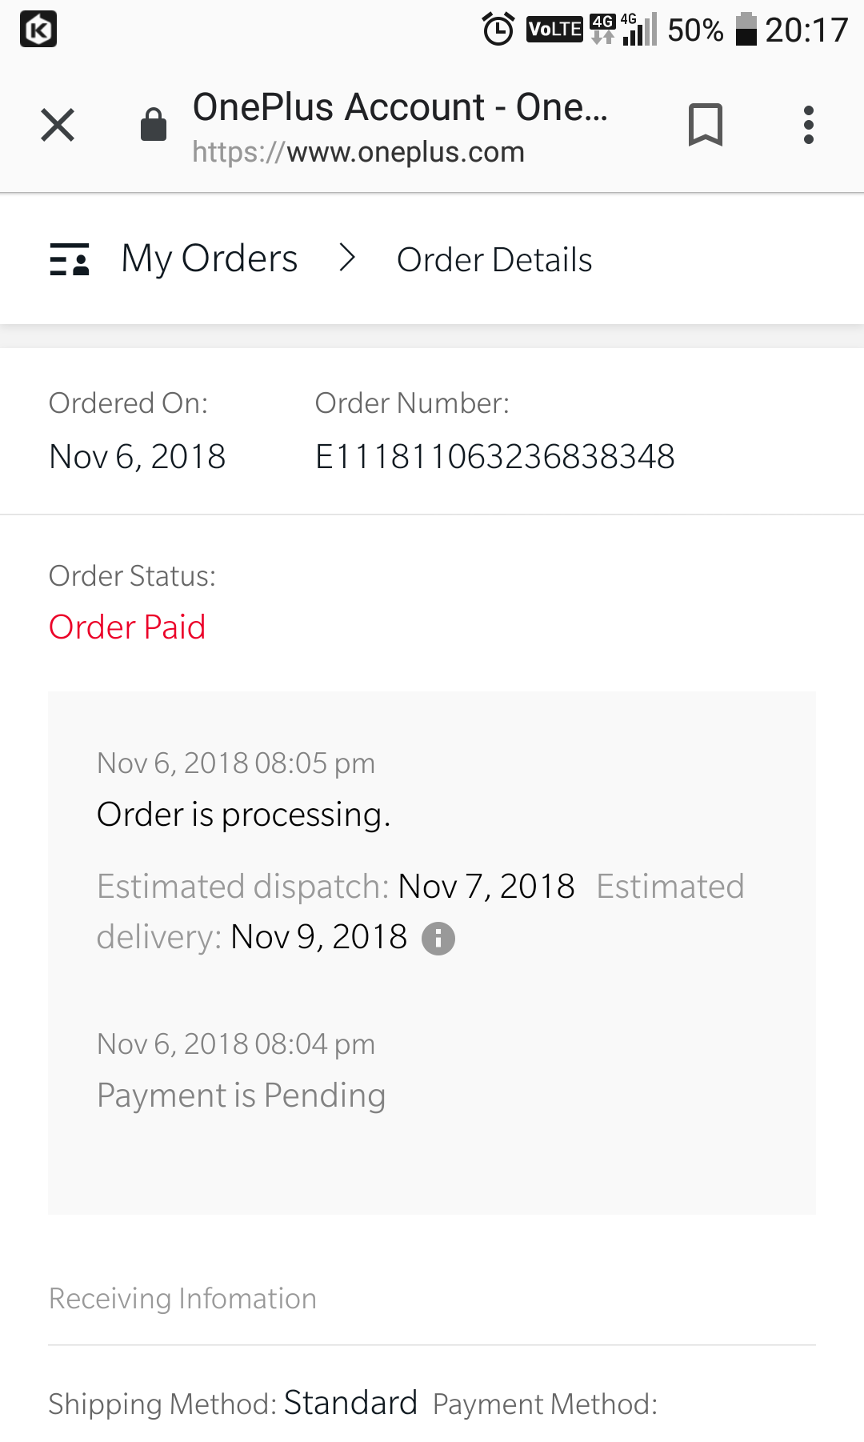The height and width of the screenshot is (1442, 864).
Task: Select the 'Order is processing.' entry
Action: [x=244, y=815]
